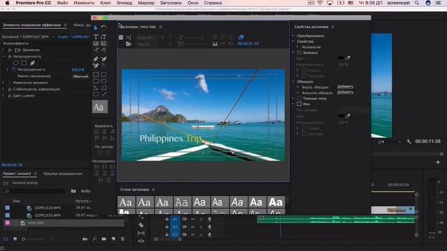
Task: Expand Стабилизатор деформации effect
Action: (x=3, y=89)
